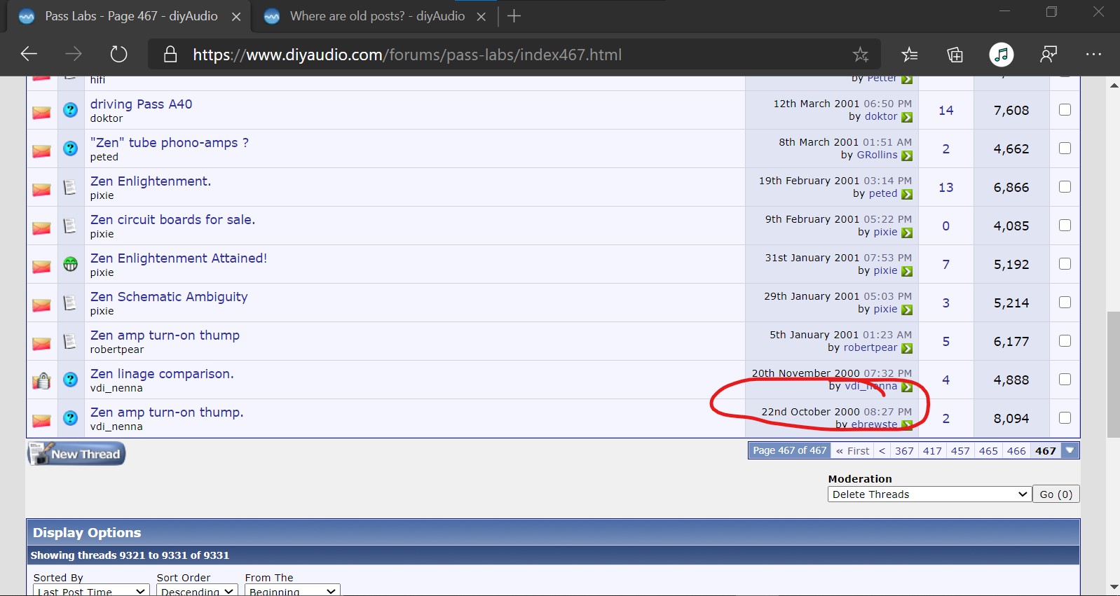Select checkbox for Zen Enlightenment. thread
1120x596 pixels.
click(x=1065, y=187)
